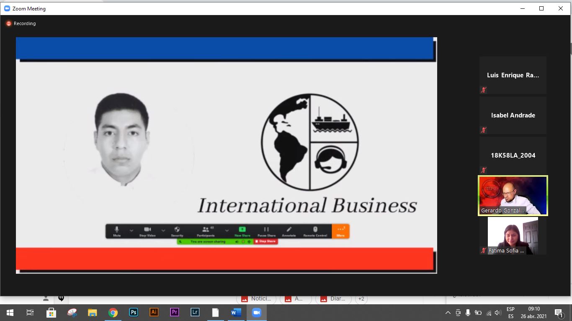Viewport: 572px width, 321px height.
Task: Open Task View in the taskbar
Action: pyautogui.click(x=30, y=312)
